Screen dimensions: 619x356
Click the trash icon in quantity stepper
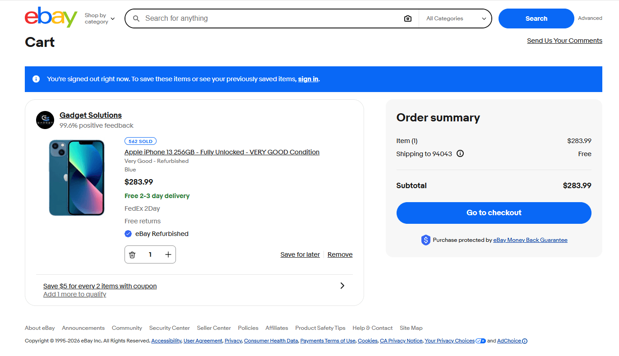click(132, 254)
